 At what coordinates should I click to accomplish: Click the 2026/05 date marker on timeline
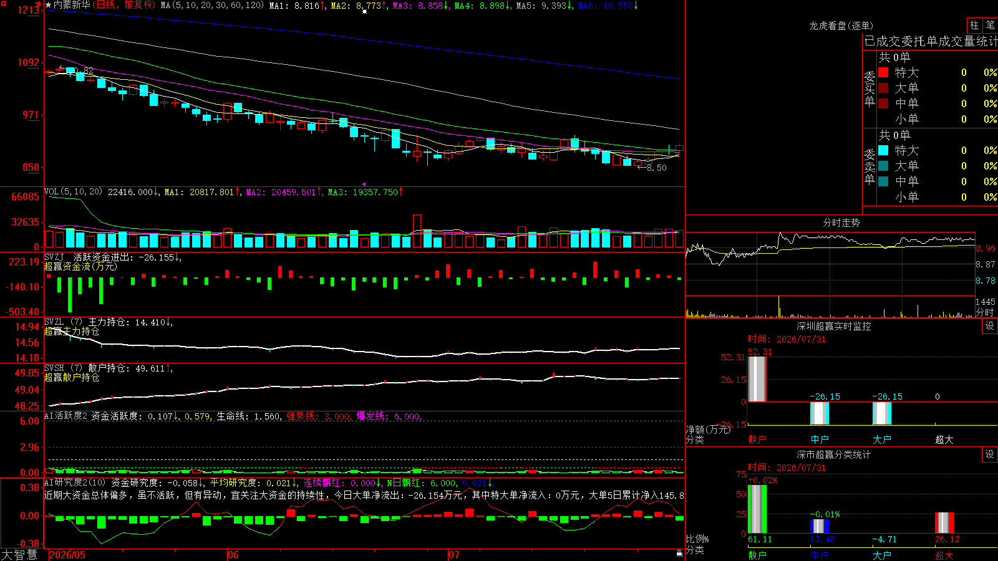point(67,555)
